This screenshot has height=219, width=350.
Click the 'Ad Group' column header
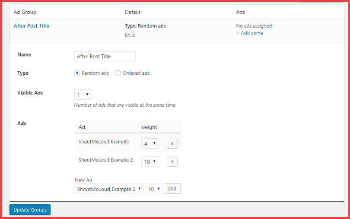pyautogui.click(x=25, y=12)
